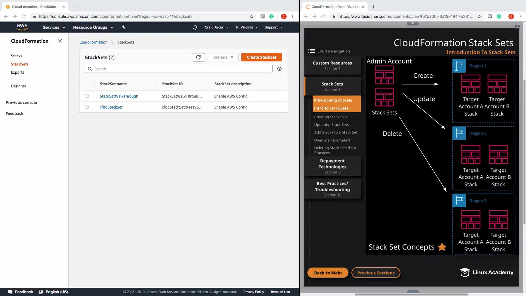Image resolution: width=526 pixels, height=296 pixels.
Task: Select the StackSetWalkThrough radio button
Action: 87,96
